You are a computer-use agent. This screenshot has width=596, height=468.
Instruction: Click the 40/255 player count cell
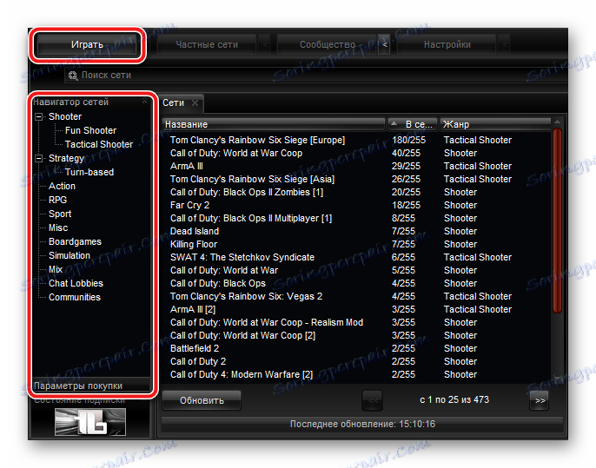pos(406,153)
